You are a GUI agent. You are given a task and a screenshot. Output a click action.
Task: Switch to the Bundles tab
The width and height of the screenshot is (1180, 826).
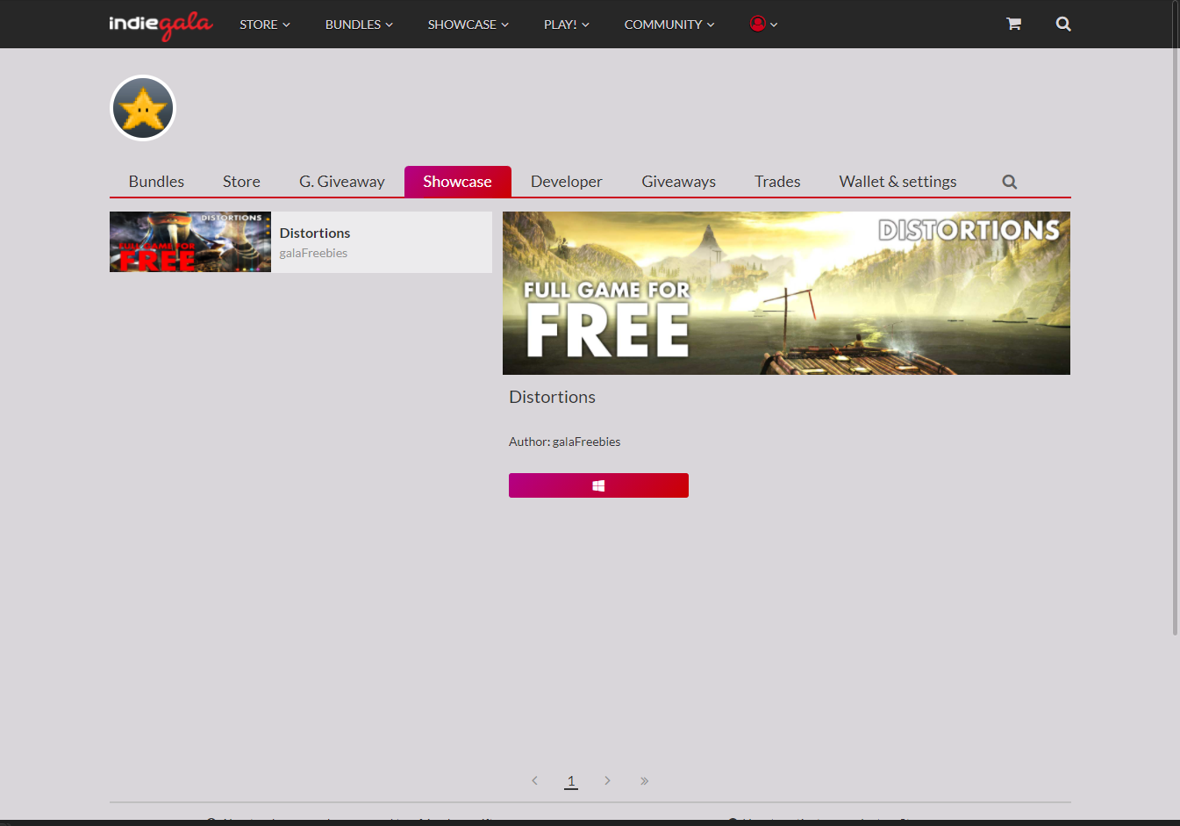[156, 182]
